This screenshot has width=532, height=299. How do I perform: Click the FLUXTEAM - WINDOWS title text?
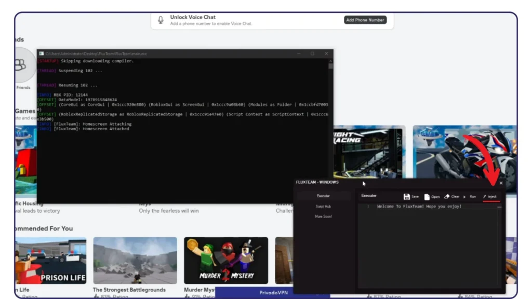pos(317,182)
